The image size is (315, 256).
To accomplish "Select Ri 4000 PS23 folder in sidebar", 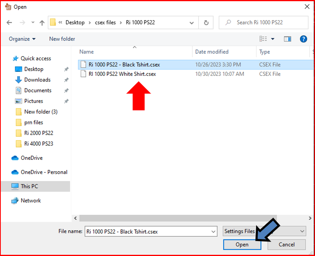I will [38, 144].
